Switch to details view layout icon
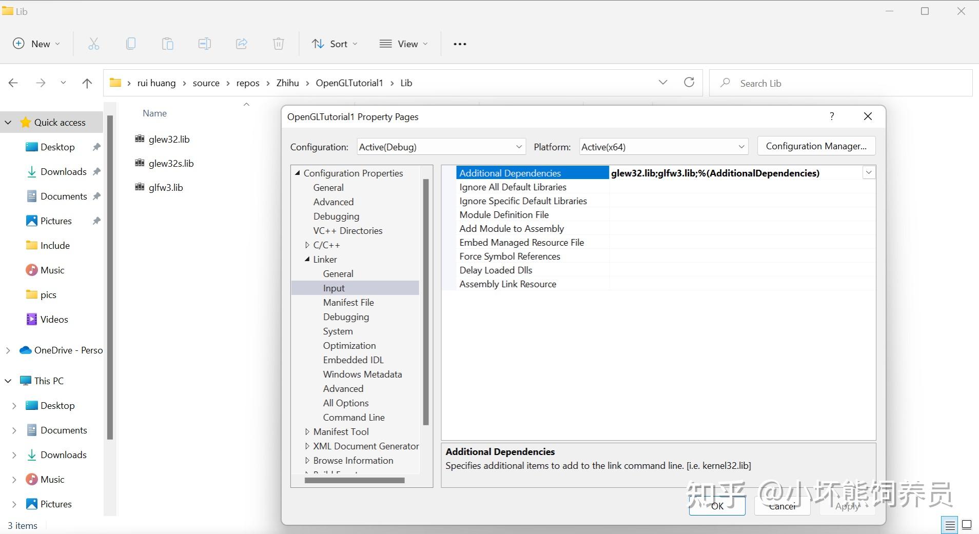The height and width of the screenshot is (534, 979). tap(950, 525)
